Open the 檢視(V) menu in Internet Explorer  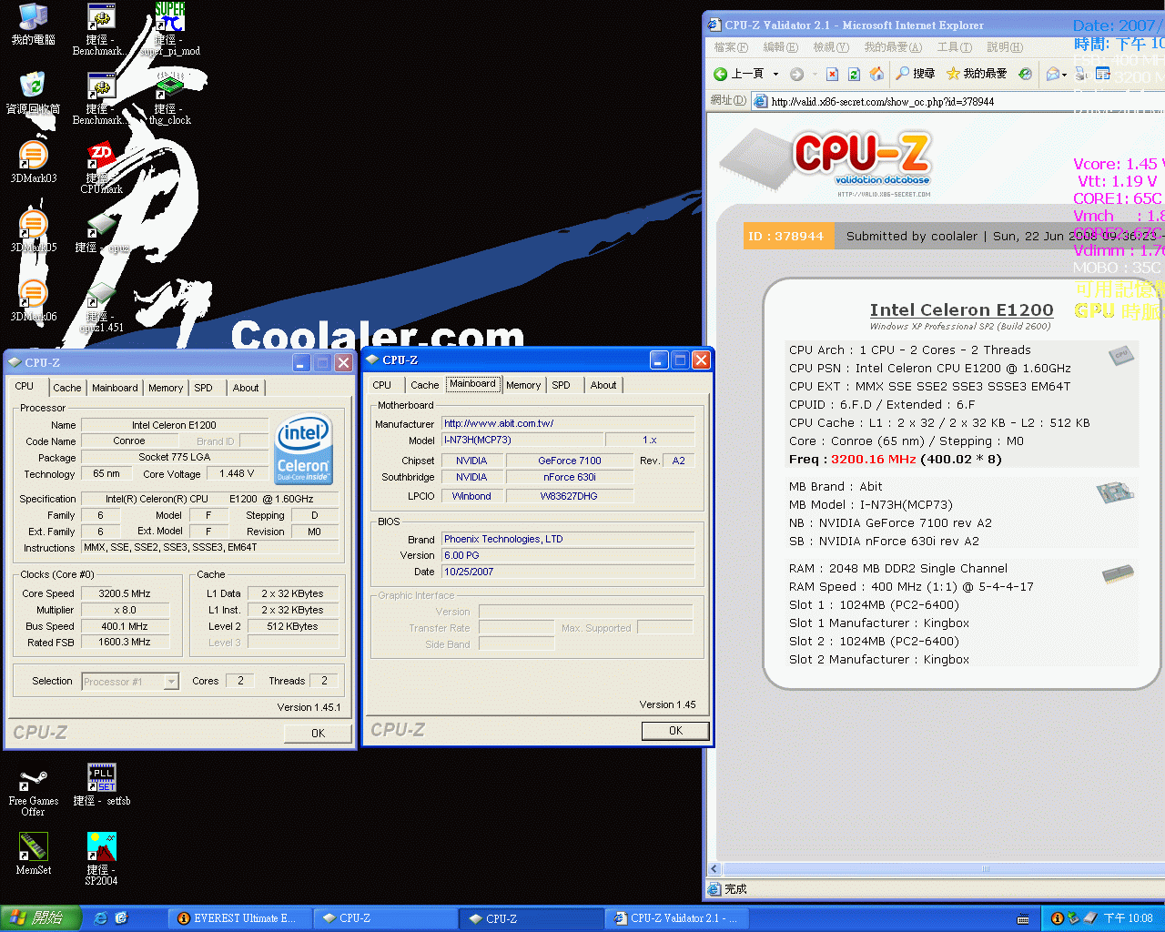click(831, 47)
